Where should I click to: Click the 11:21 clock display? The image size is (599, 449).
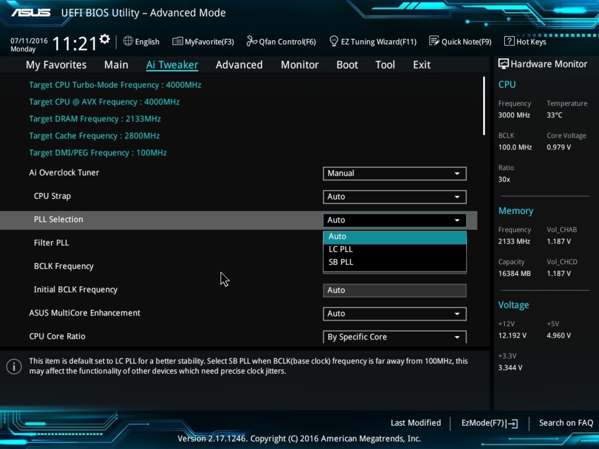pyautogui.click(x=75, y=44)
